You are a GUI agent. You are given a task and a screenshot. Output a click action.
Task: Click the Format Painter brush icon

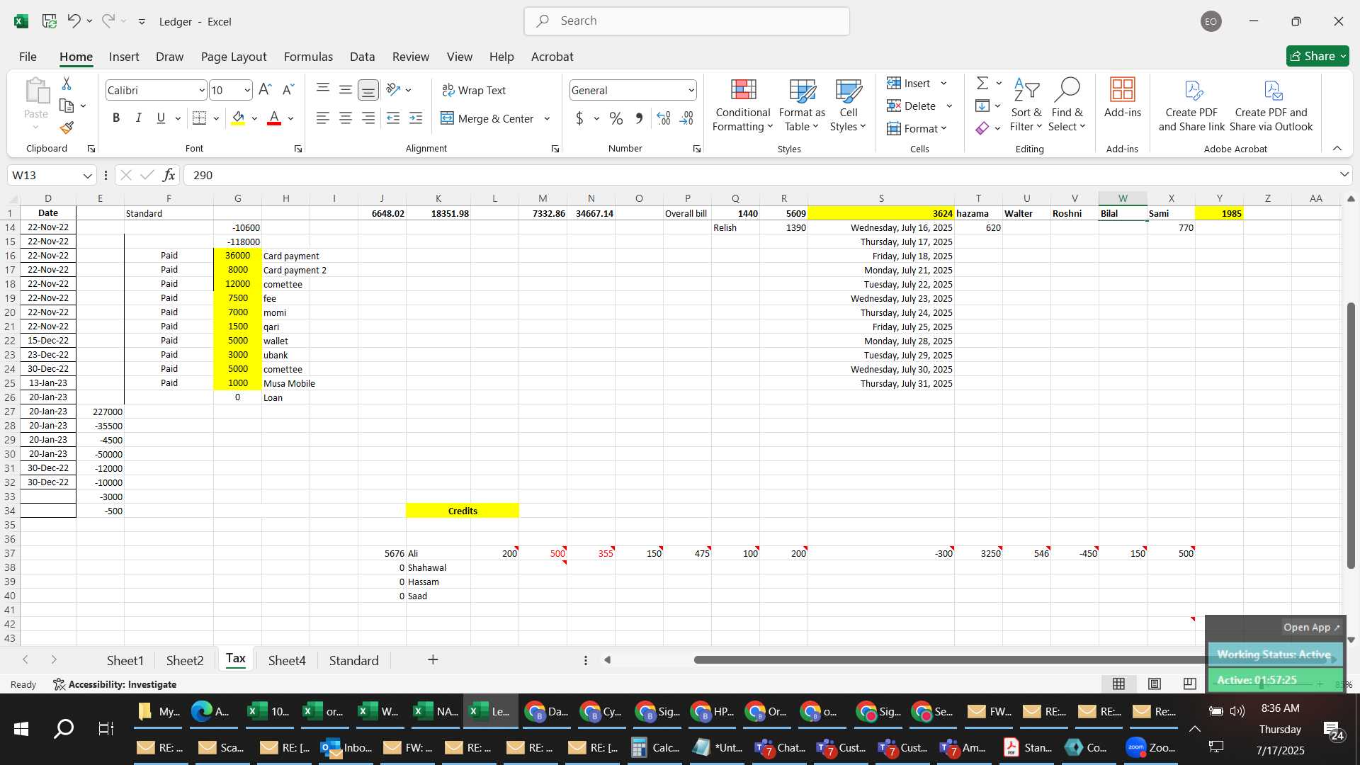[67, 127]
